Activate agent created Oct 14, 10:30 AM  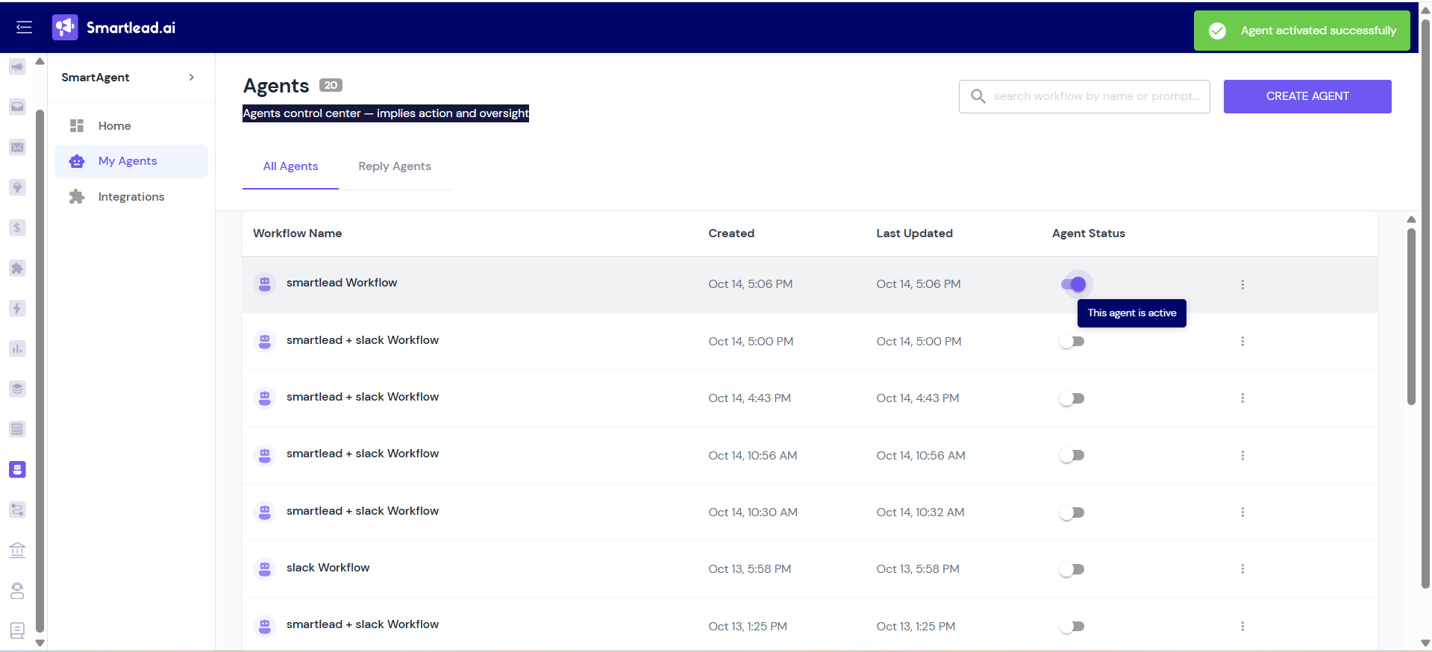pyautogui.click(x=1072, y=512)
